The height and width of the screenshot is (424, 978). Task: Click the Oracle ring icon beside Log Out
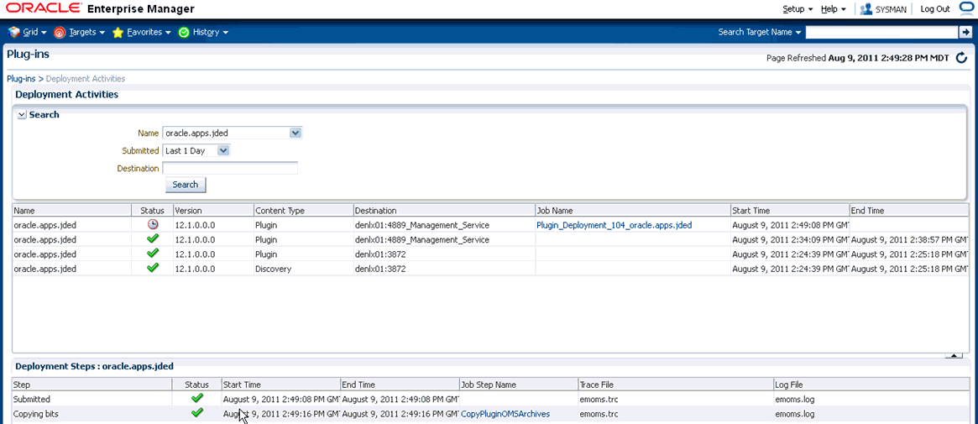tap(966, 8)
